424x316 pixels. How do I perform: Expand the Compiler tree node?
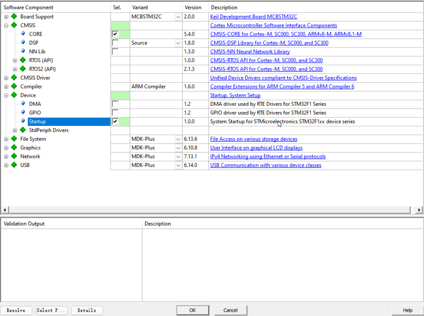[6, 87]
